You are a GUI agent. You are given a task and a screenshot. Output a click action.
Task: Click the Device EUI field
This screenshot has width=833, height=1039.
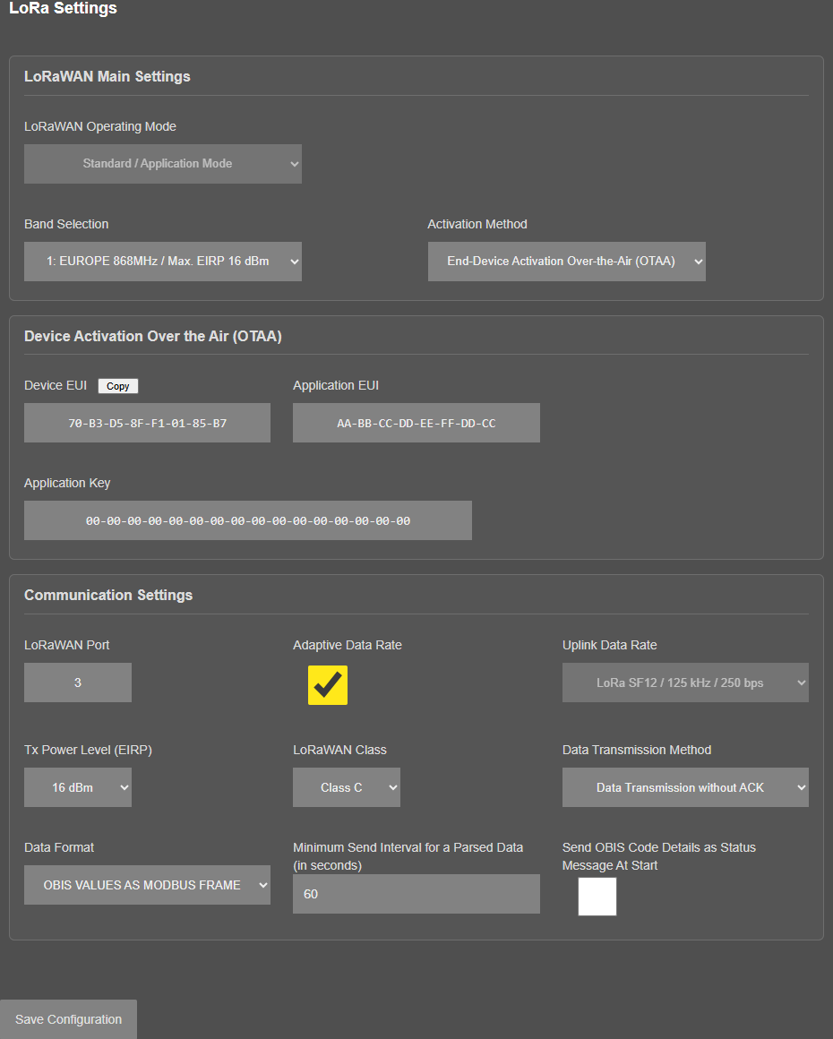tap(147, 423)
